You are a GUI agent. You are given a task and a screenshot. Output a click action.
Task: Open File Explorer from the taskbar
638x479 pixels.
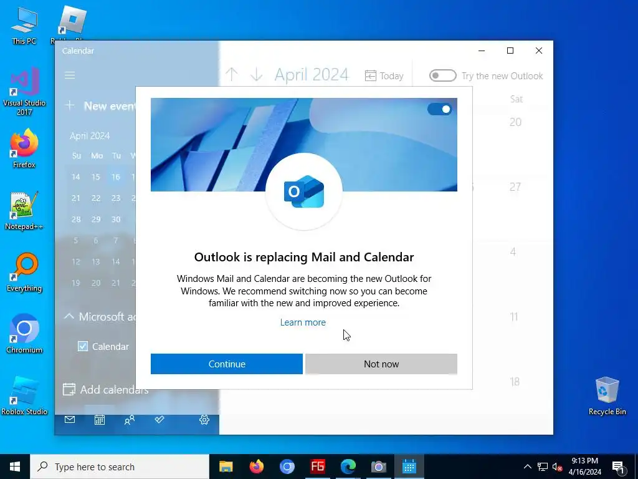tap(226, 467)
